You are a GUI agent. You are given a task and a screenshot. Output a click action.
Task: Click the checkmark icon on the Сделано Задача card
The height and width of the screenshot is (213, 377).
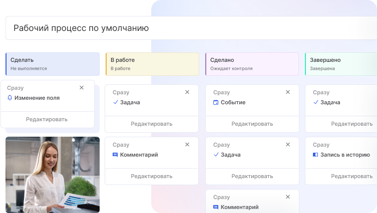click(216, 155)
